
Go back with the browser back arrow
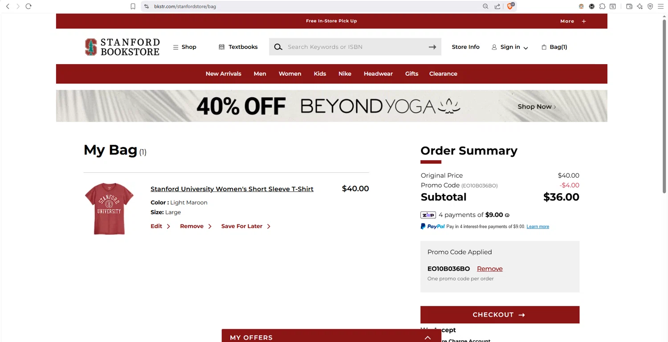pyautogui.click(x=8, y=6)
